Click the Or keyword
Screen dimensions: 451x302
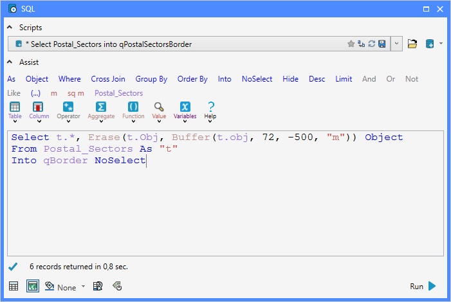[x=391, y=79]
